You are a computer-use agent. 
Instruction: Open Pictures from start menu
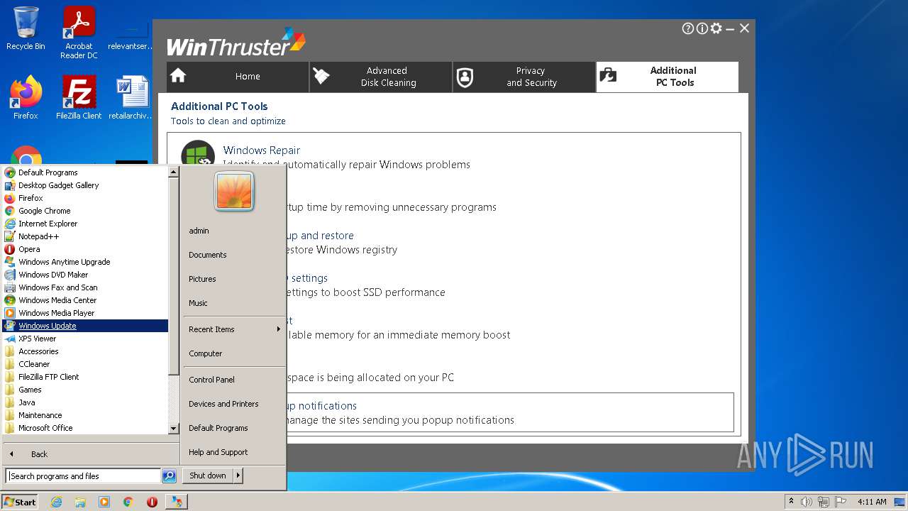point(234,279)
